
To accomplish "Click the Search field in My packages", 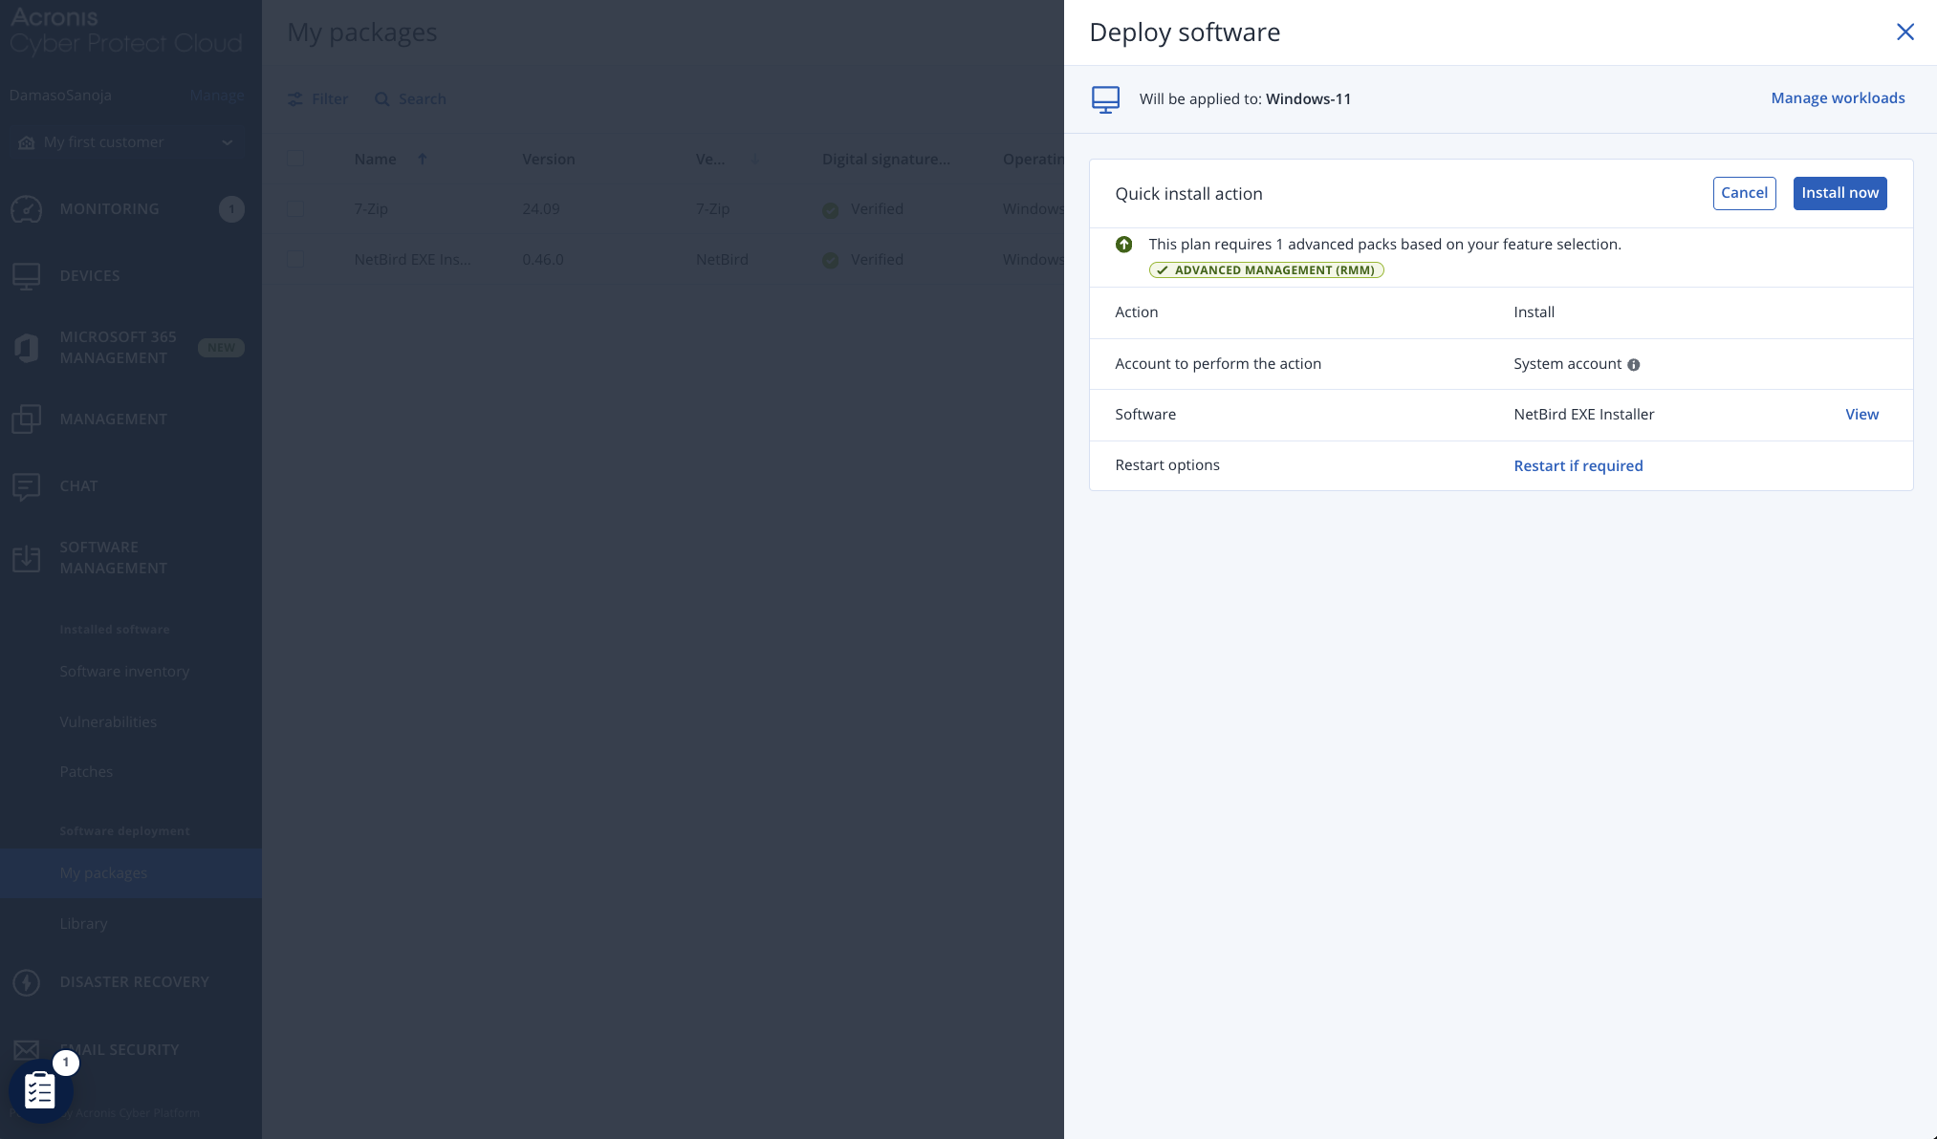I will (x=421, y=99).
